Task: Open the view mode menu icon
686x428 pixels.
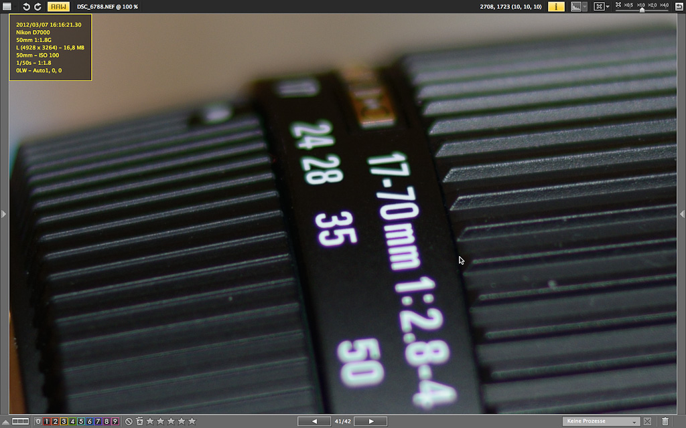Action: 7,7
